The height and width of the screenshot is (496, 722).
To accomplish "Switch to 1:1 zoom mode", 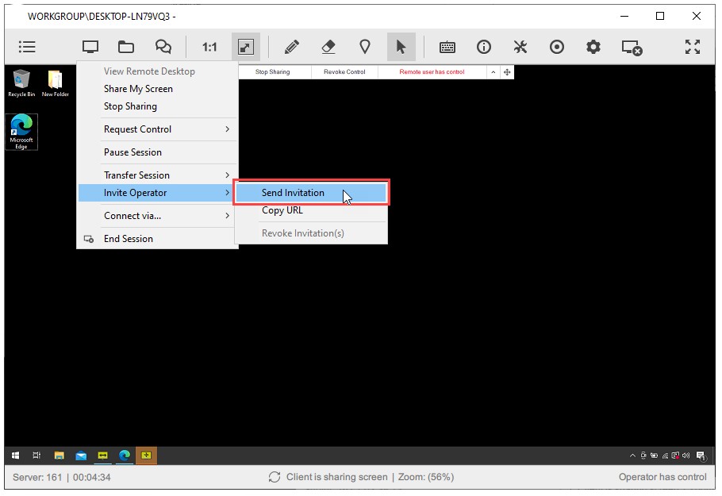I will [x=209, y=47].
